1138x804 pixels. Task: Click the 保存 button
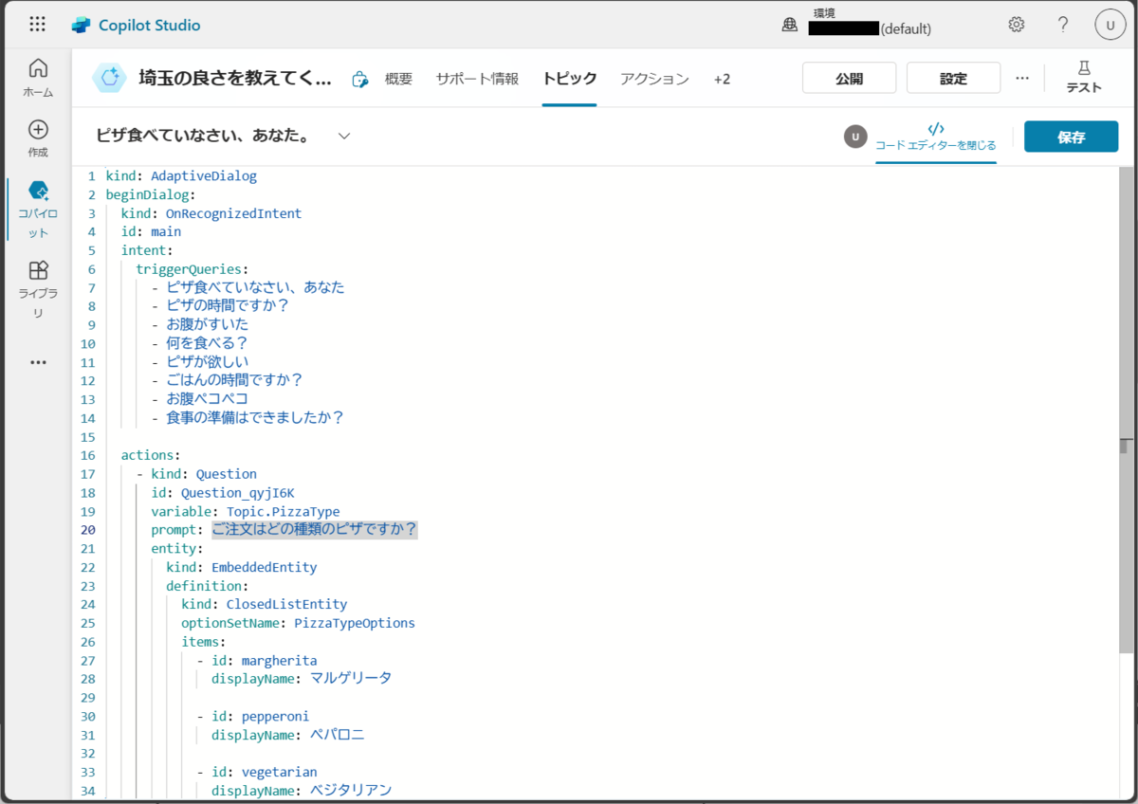(x=1071, y=137)
